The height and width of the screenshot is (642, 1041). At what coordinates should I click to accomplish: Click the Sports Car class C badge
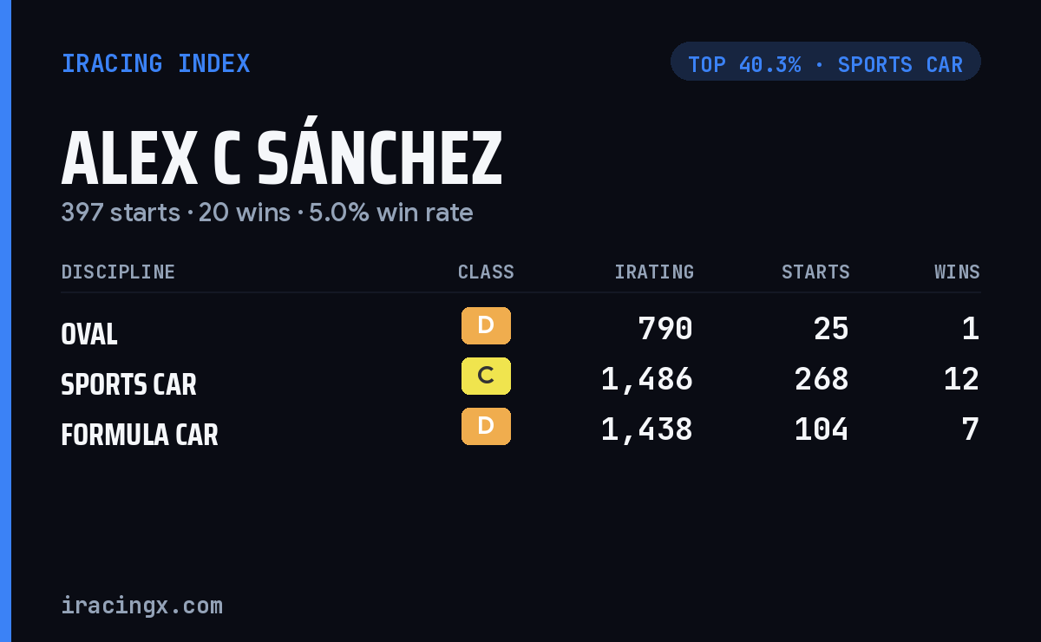pyautogui.click(x=486, y=376)
